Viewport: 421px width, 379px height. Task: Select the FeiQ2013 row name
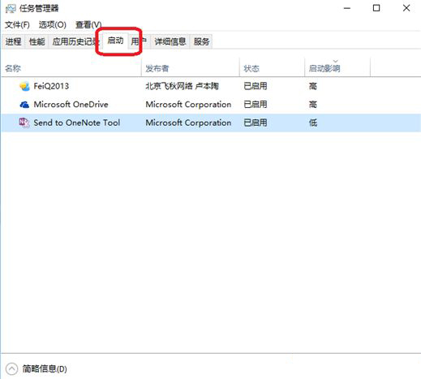(x=51, y=86)
